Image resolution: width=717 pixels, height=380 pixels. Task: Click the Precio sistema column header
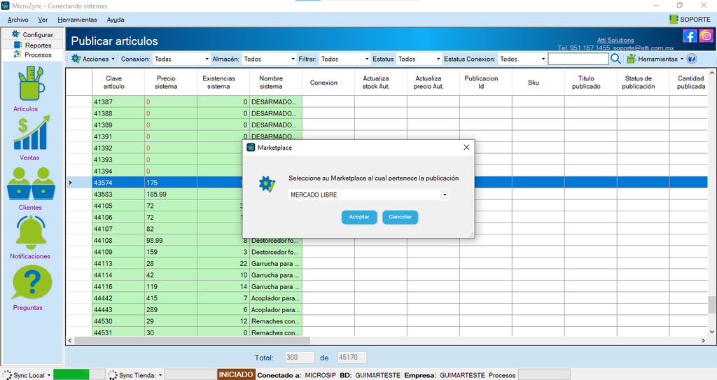tap(166, 83)
